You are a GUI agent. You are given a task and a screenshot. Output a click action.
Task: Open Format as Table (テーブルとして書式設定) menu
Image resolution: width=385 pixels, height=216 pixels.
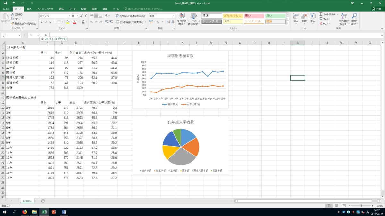click(194, 19)
